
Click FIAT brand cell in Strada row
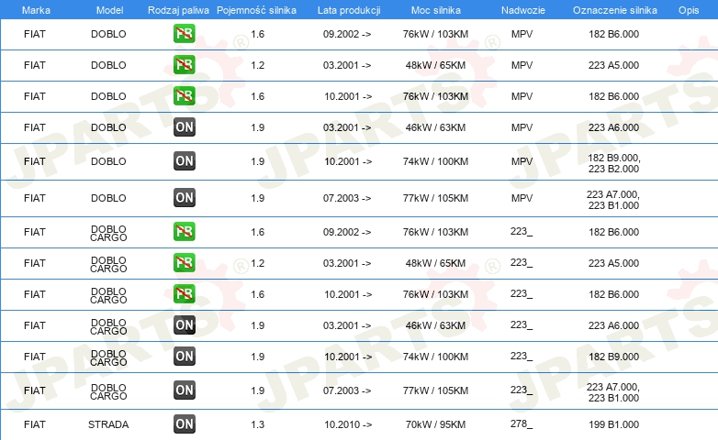click(35, 424)
